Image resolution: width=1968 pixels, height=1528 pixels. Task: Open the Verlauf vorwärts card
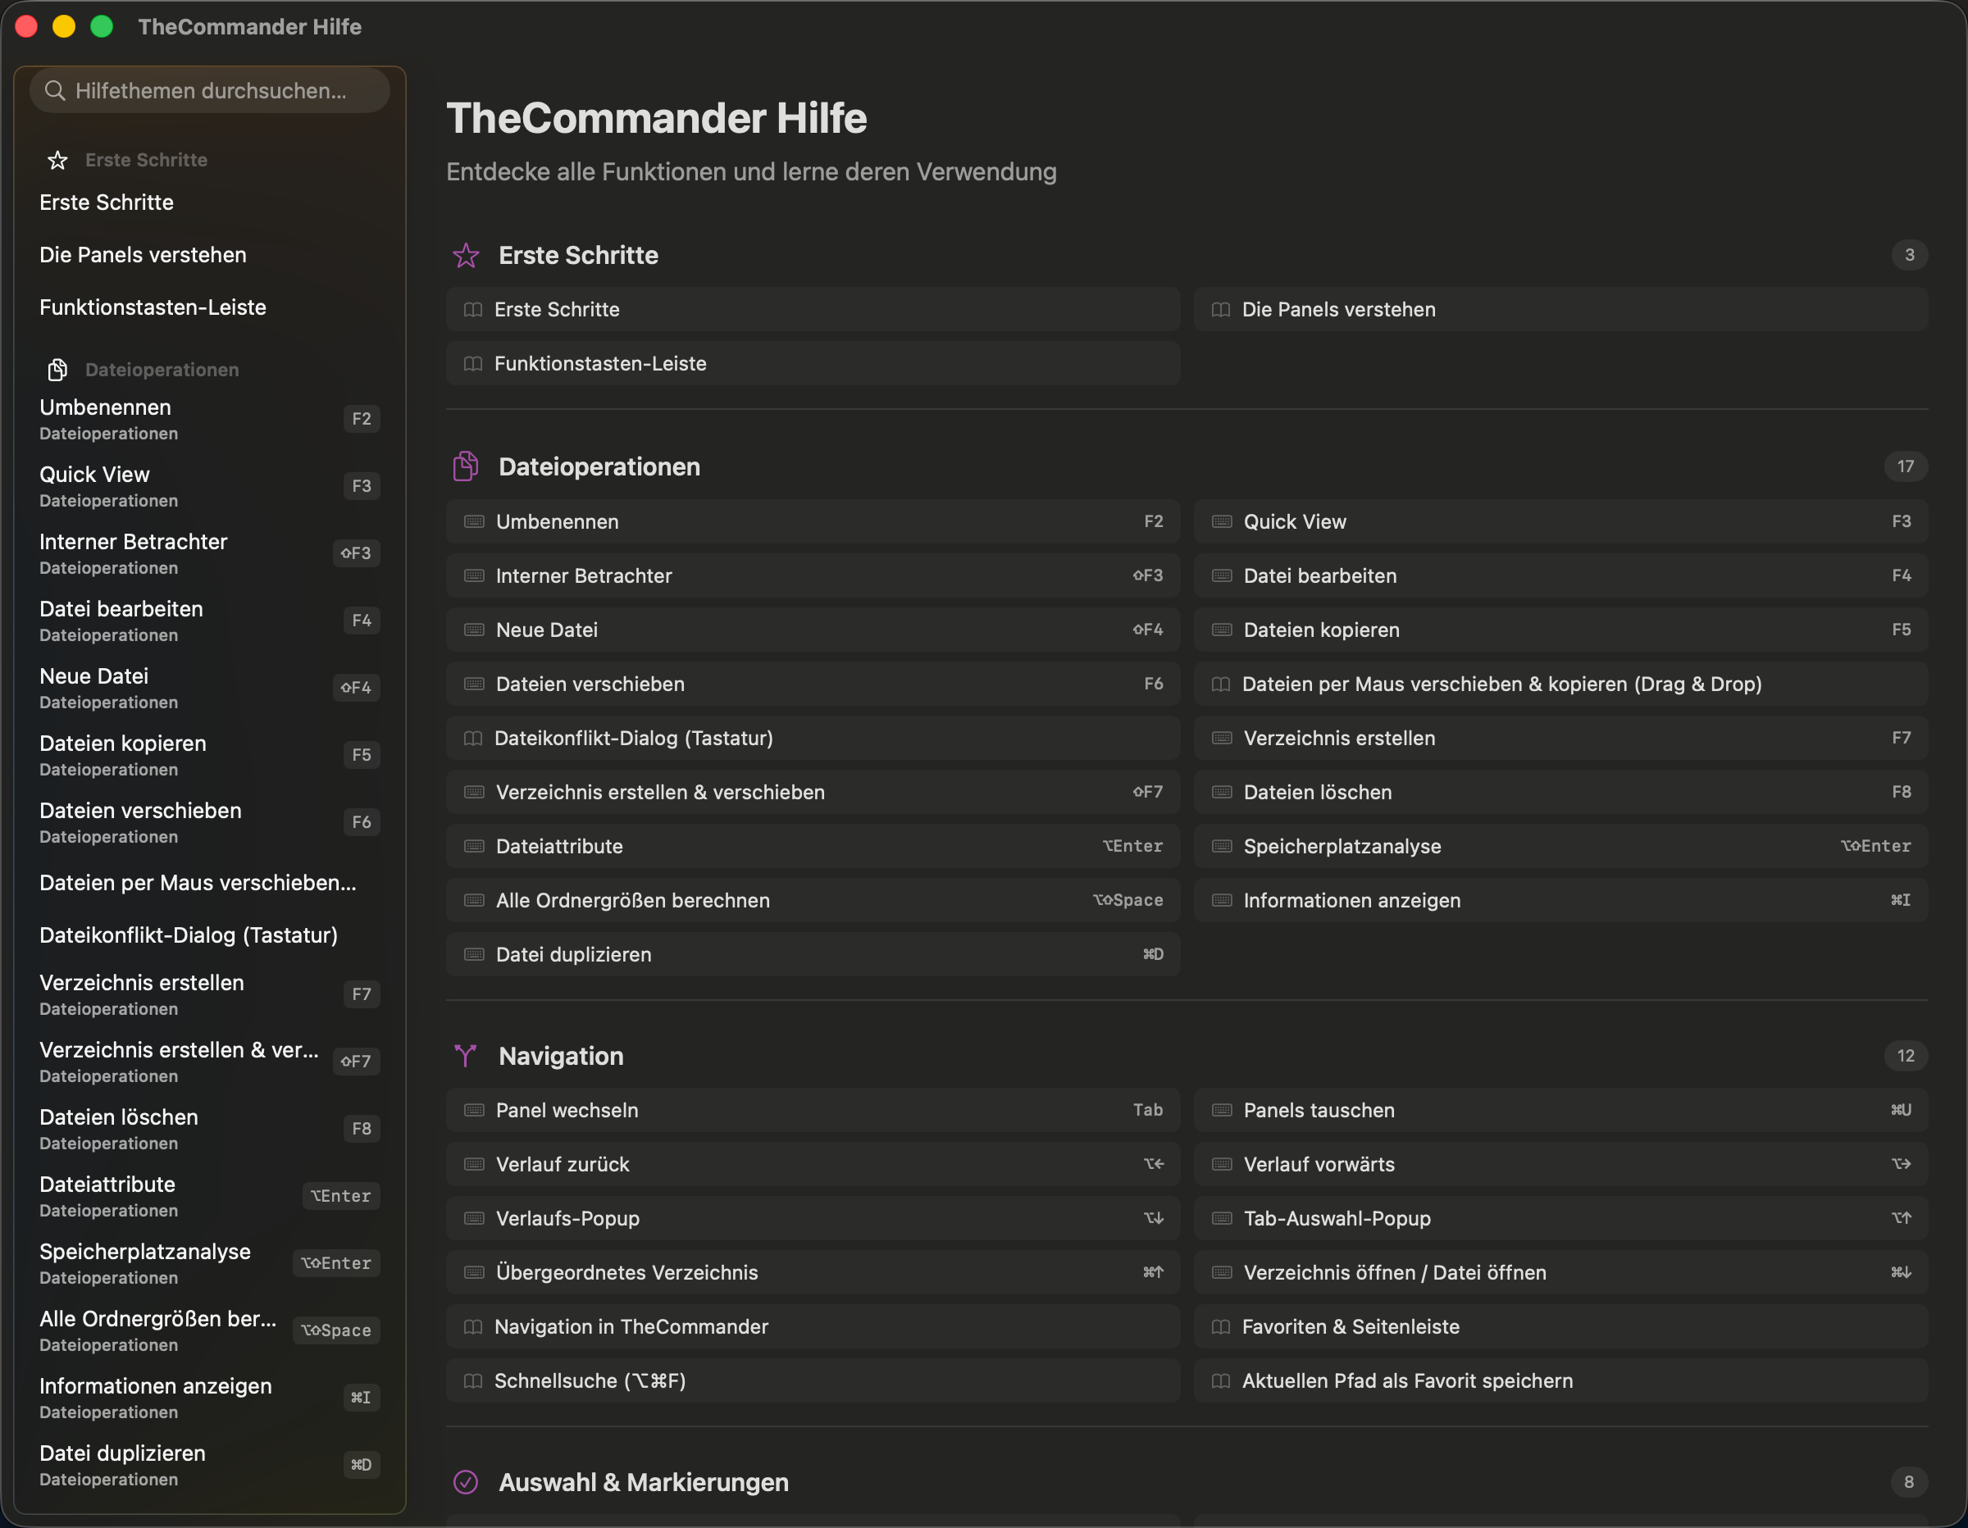coord(1560,1164)
